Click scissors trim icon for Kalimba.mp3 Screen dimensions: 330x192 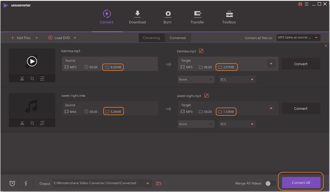pos(22,79)
